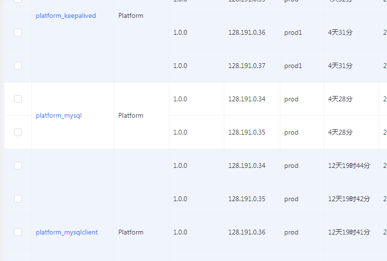Click Platform label beside platform_keepalived
The image size is (387, 261).
[x=131, y=16]
